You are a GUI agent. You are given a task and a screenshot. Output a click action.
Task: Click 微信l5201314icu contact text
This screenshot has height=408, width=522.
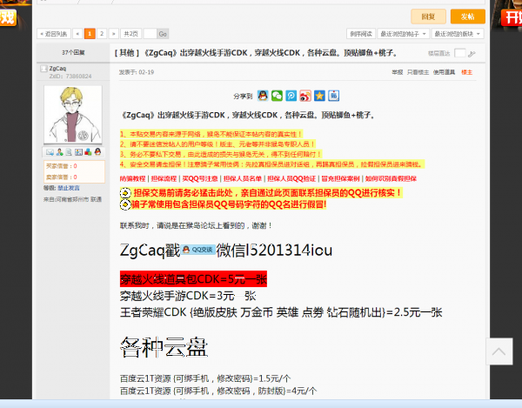(274, 251)
